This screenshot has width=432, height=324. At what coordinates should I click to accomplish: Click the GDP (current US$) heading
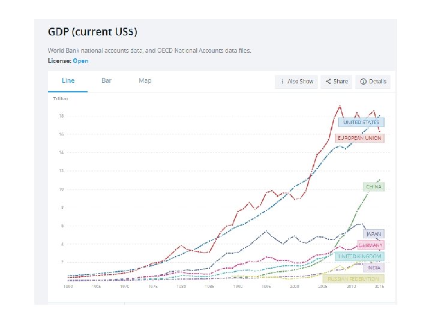click(92, 31)
